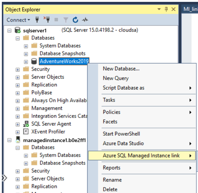Click the managedinstance1 server icon

(18, 140)
